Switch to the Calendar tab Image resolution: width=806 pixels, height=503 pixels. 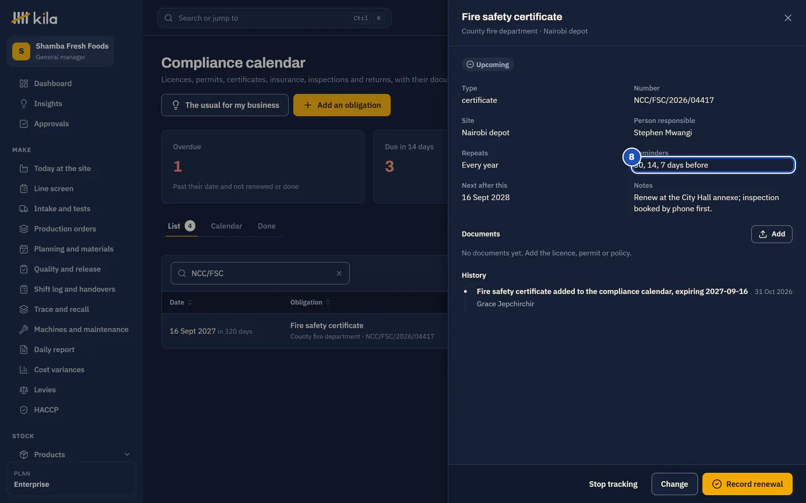tap(227, 226)
